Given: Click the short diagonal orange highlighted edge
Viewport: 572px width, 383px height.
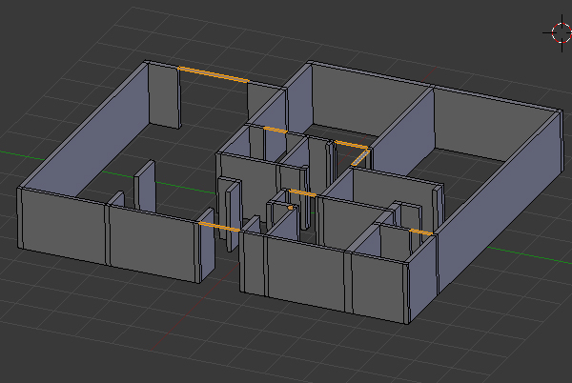Looking at the screenshot, I should (x=360, y=157).
